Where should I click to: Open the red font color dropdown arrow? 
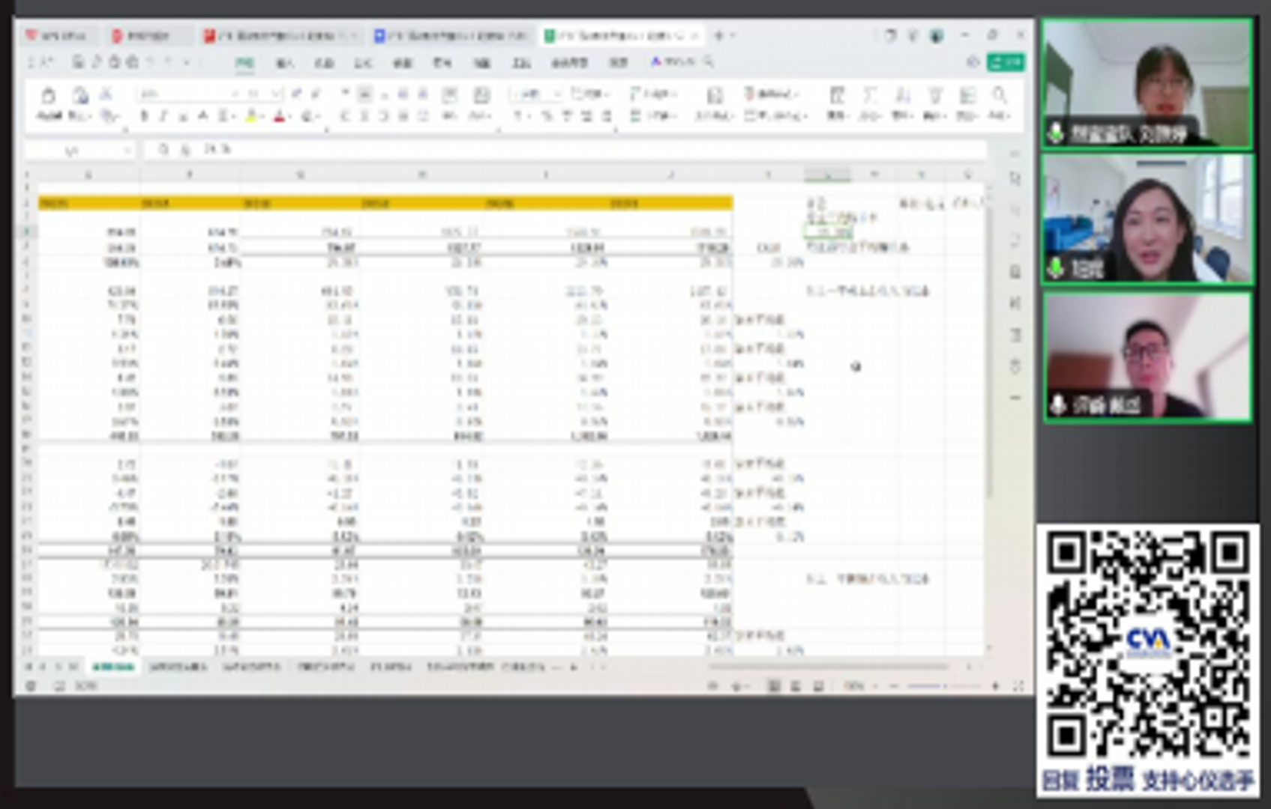coord(290,117)
